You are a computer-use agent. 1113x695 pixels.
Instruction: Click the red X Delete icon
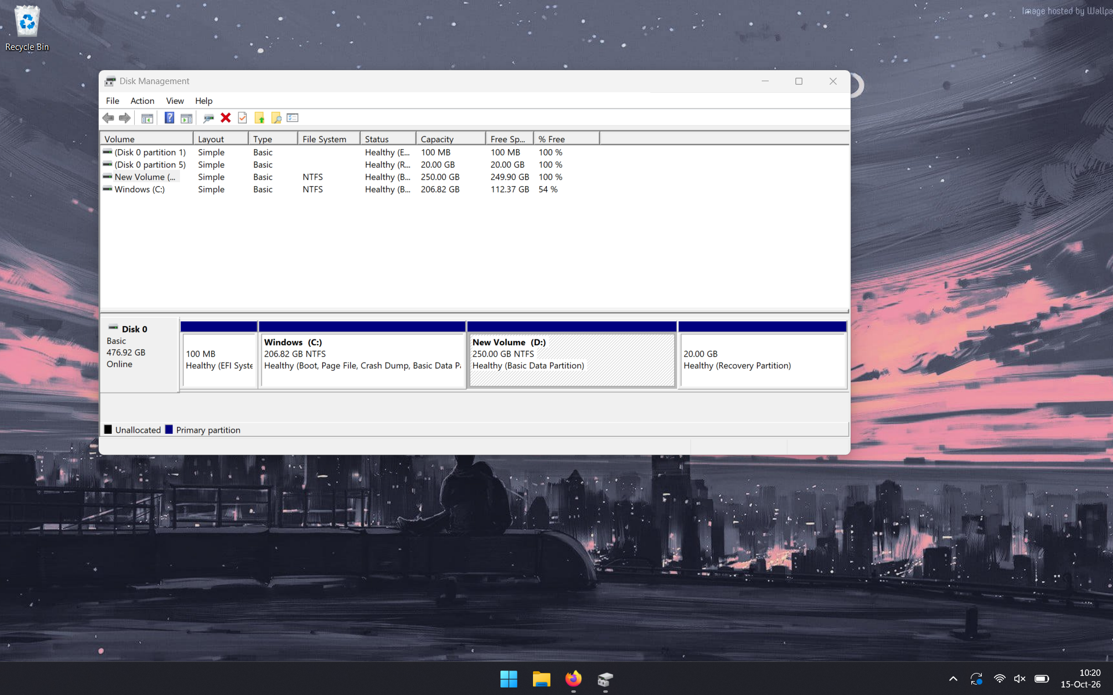[226, 118]
